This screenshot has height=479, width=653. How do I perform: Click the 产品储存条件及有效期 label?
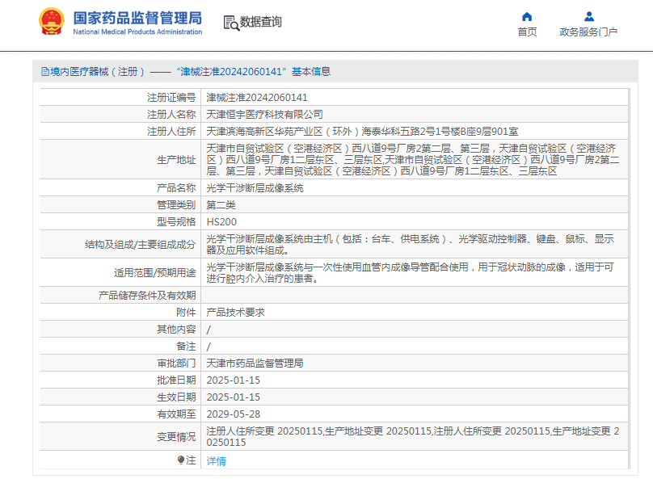pyautogui.click(x=147, y=296)
